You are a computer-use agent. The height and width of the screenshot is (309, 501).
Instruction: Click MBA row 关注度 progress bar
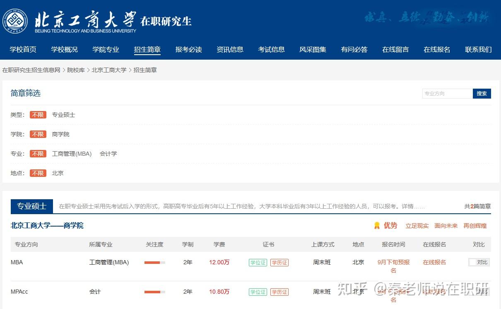155,263
